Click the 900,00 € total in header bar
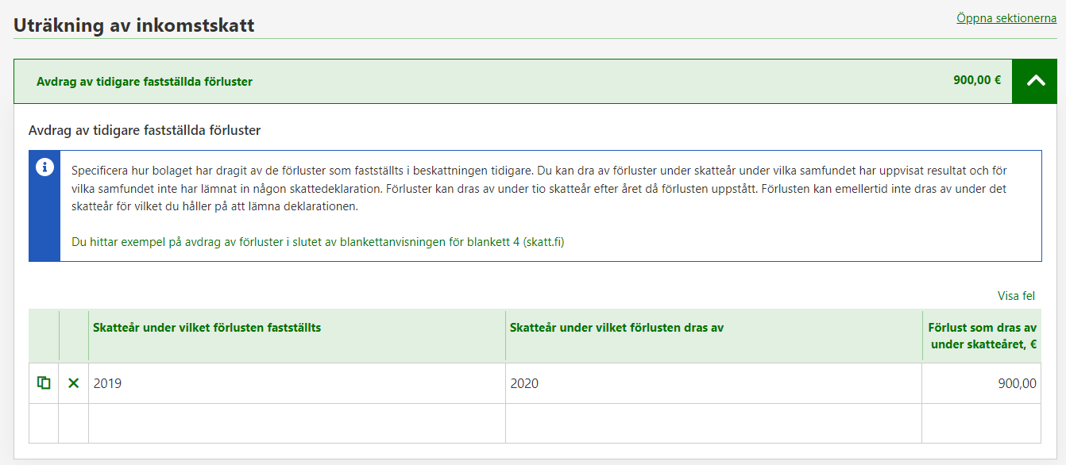The height and width of the screenshot is (465, 1066). coord(976,80)
